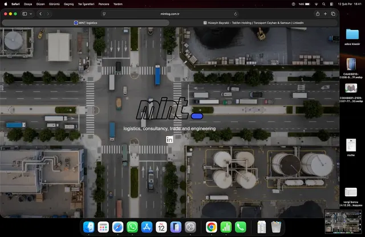The image size is (365, 237).
Task: Click the Safari back arrow
Action: [x=40, y=14]
